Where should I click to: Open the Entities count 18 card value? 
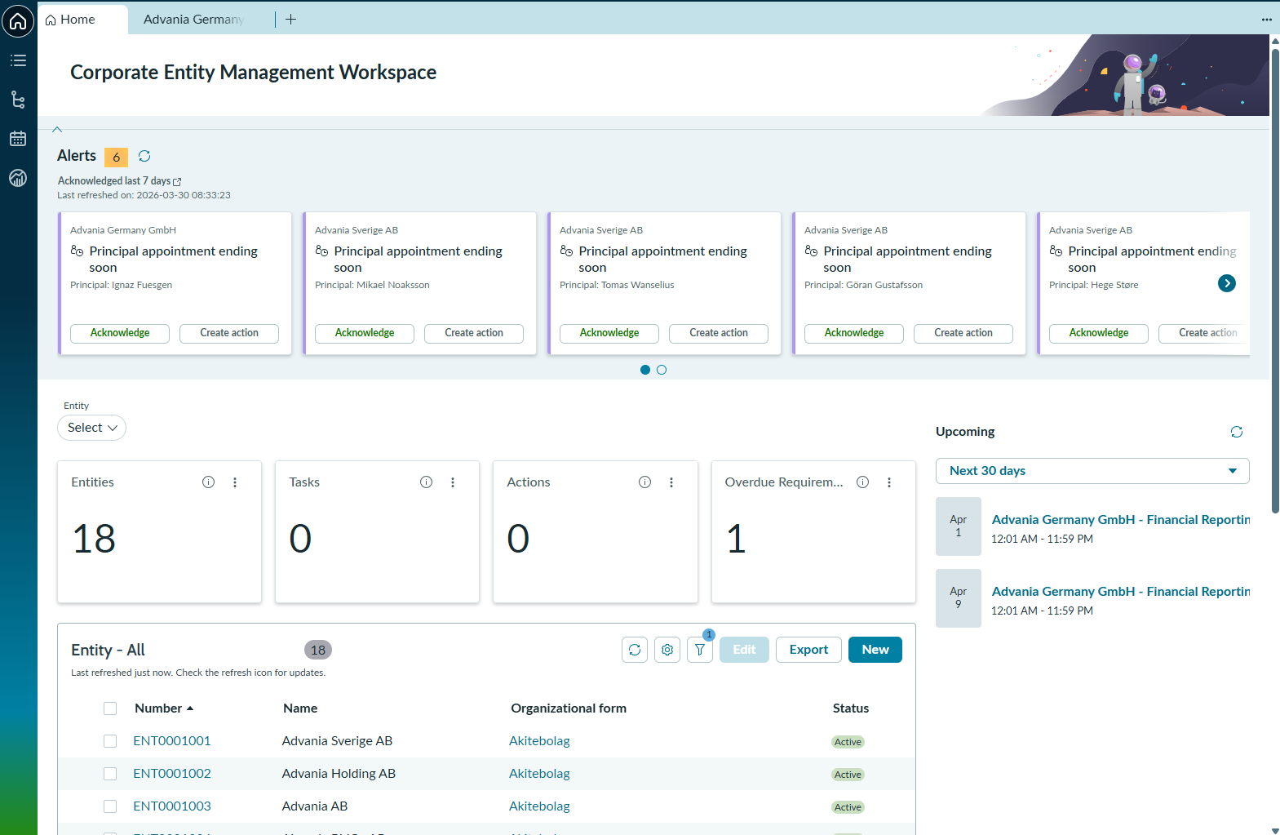[94, 539]
